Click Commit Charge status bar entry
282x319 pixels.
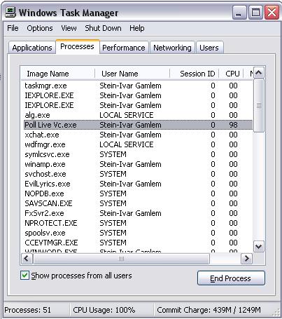[x=209, y=310]
